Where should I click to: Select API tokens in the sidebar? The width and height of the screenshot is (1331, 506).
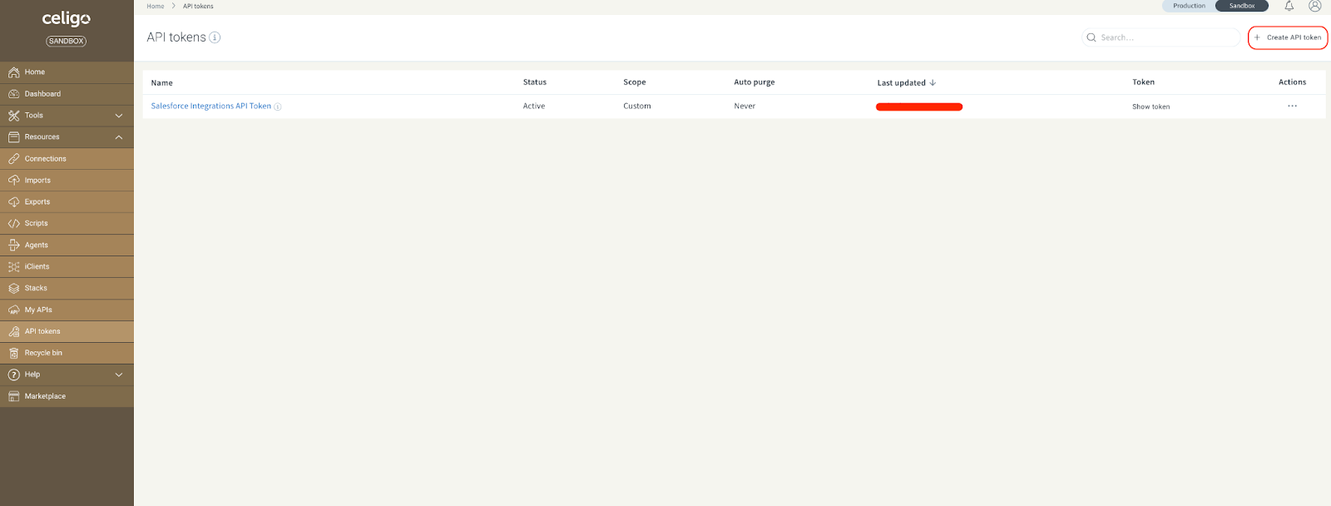[x=67, y=331]
